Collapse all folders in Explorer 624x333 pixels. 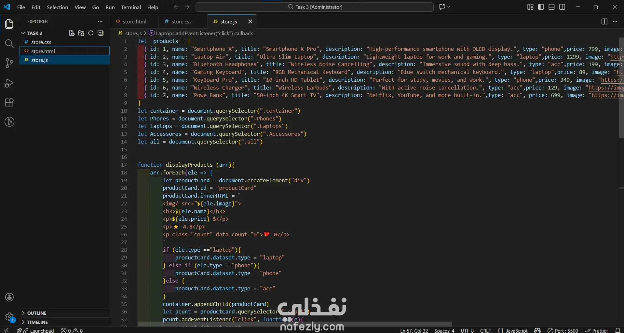pyautogui.click(x=101, y=33)
